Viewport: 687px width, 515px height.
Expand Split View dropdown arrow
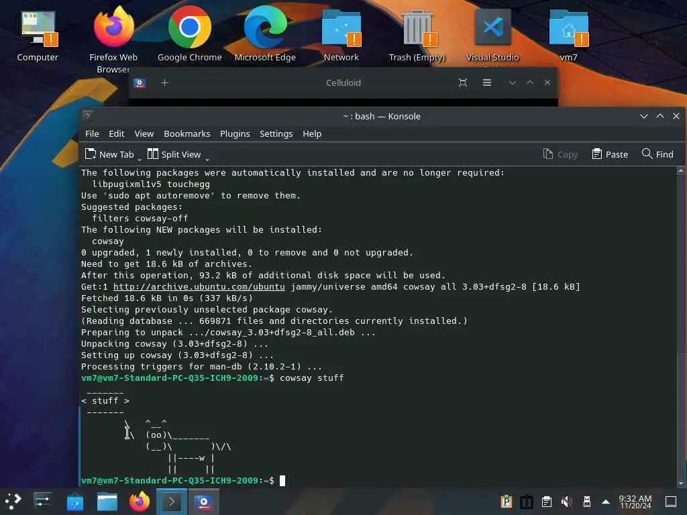(207, 158)
